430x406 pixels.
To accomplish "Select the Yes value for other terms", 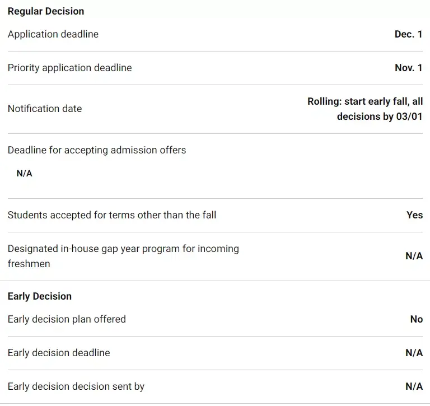I will tap(414, 215).
